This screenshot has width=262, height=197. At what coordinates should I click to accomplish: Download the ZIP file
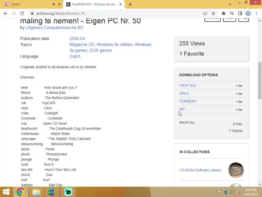[182, 109]
